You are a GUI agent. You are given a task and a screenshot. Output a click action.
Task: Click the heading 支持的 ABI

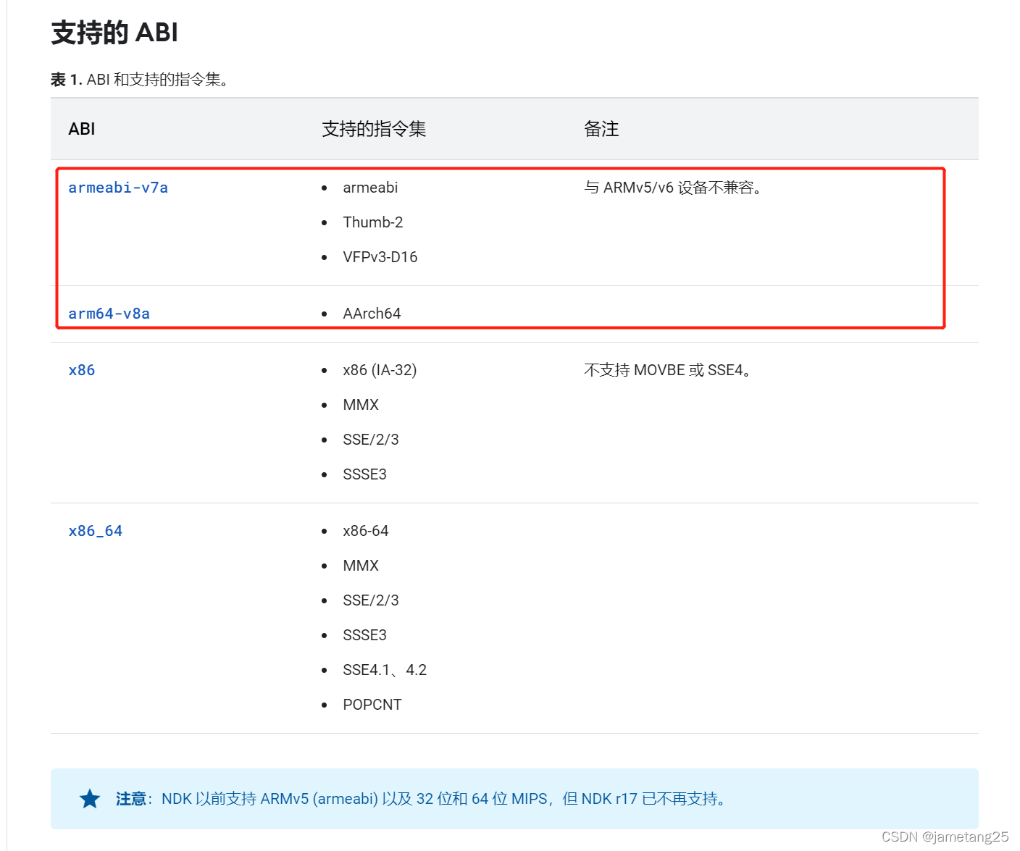click(114, 33)
